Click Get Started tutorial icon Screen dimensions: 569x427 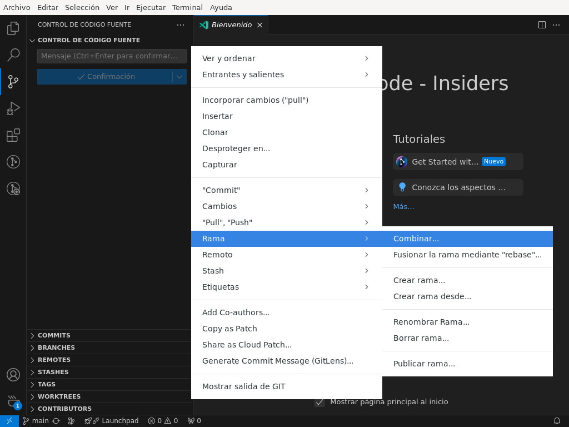401,162
